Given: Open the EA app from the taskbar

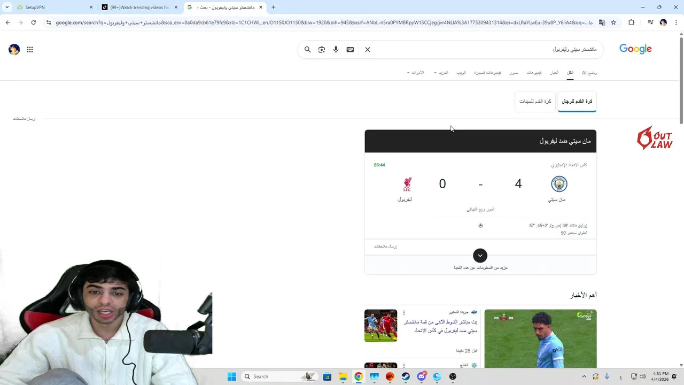Looking at the screenshot, I should pyautogui.click(x=390, y=376).
